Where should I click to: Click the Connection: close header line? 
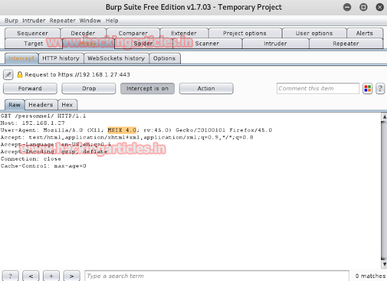coord(31,159)
